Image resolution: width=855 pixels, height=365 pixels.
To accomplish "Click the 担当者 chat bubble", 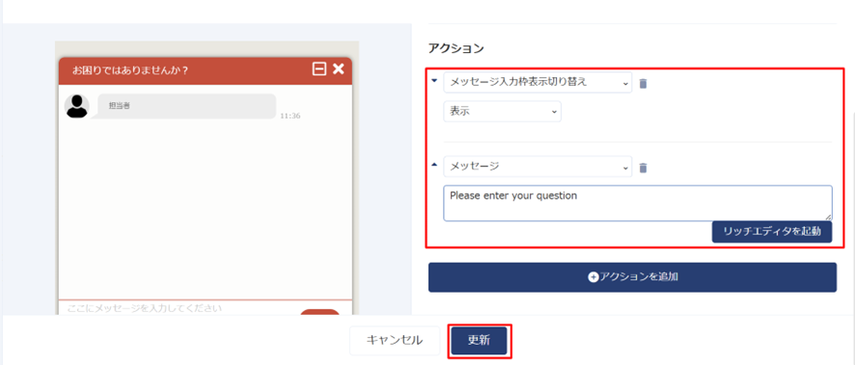I will (x=186, y=106).
